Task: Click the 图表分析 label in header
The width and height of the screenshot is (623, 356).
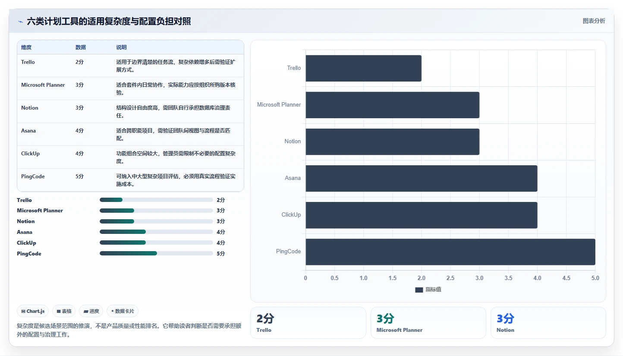Action: tap(594, 21)
